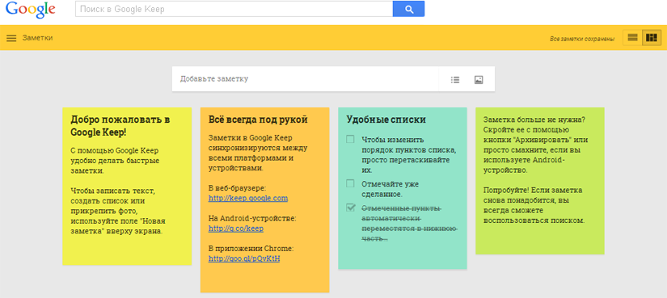Open the "Удобные списки" note title
The width and height of the screenshot is (667, 298).
point(386,120)
